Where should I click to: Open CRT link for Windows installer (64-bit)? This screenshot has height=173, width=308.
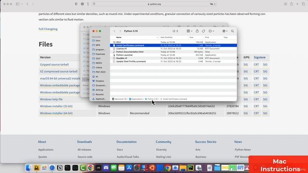pyautogui.click(x=256, y=113)
